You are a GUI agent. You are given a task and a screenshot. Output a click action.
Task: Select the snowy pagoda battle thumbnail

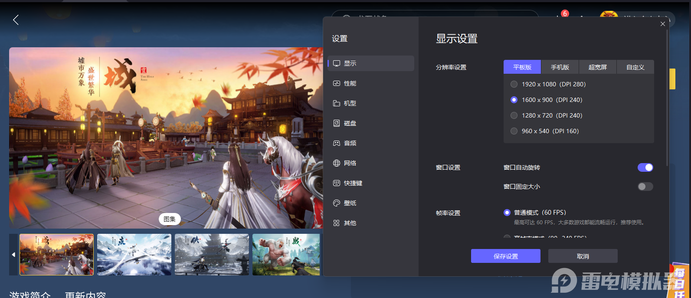[212, 255]
